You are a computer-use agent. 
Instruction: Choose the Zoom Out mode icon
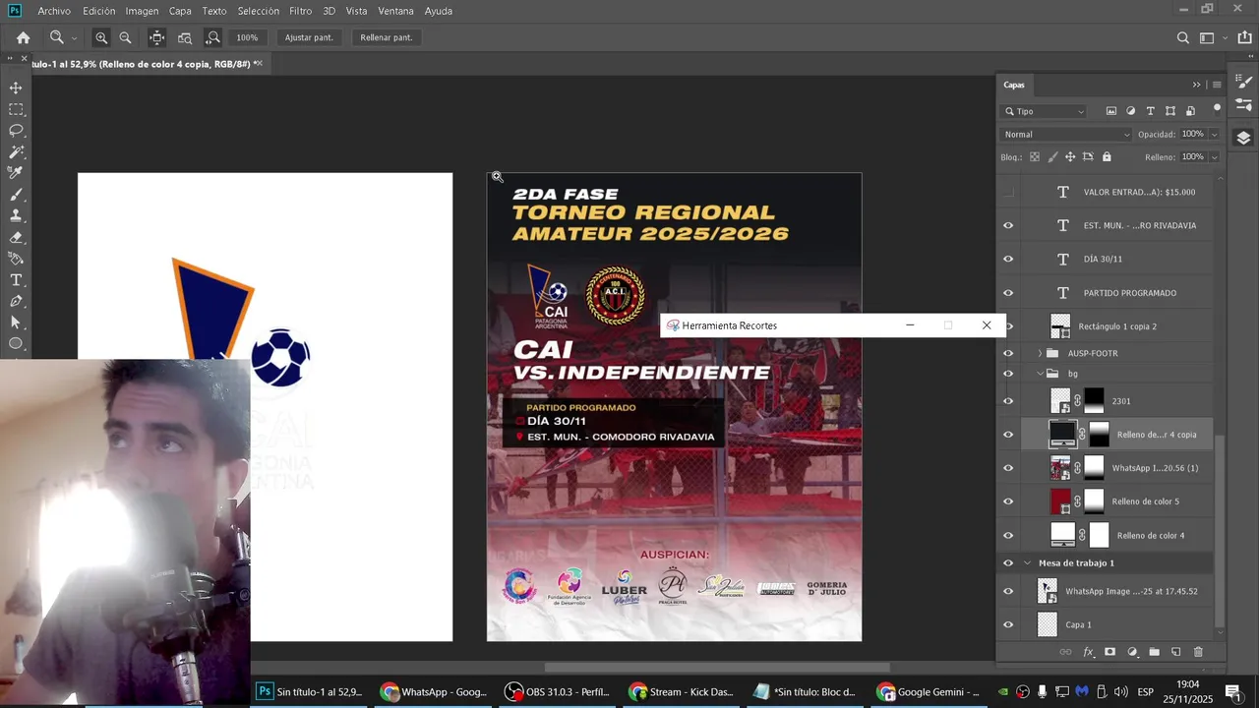[125, 37]
